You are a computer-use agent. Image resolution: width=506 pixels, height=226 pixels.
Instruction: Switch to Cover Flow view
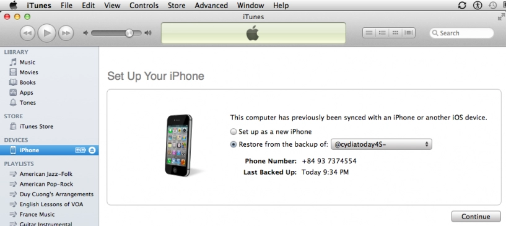click(409, 33)
